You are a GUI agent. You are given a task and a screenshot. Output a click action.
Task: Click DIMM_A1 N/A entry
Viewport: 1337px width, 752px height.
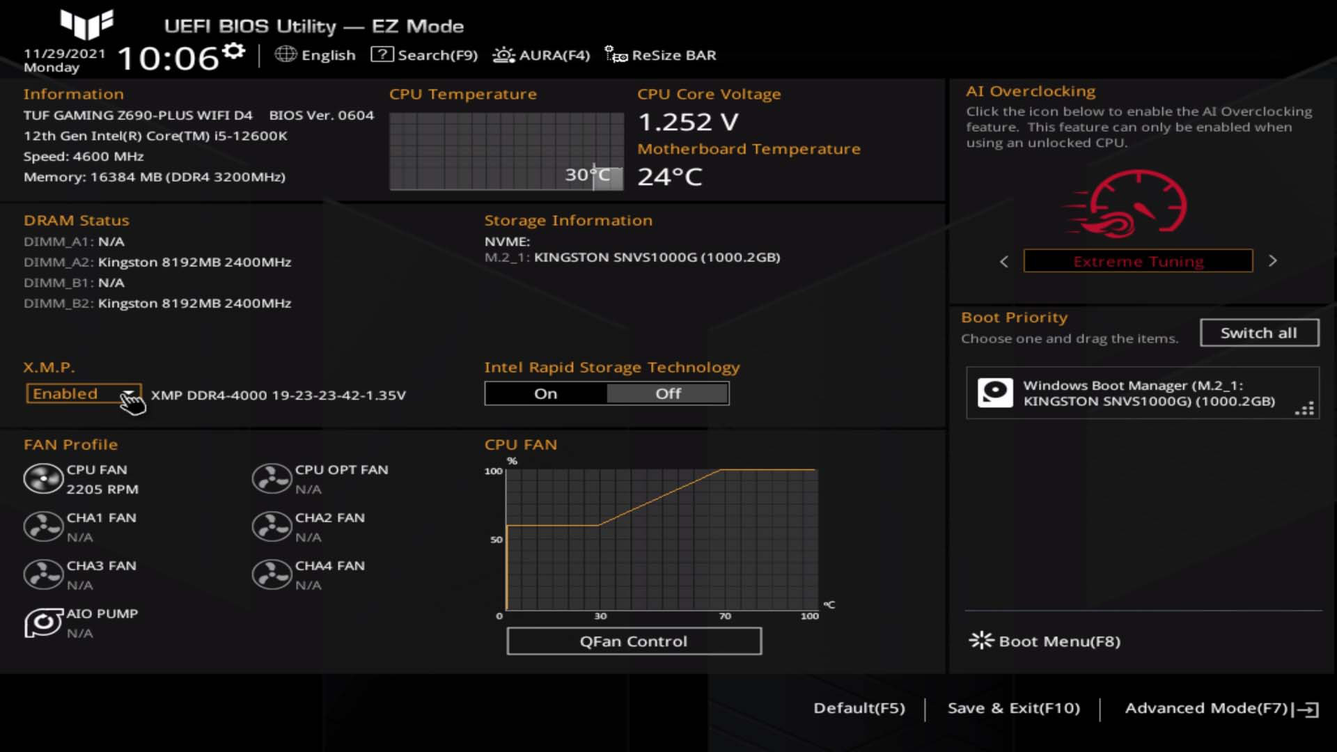74,242
